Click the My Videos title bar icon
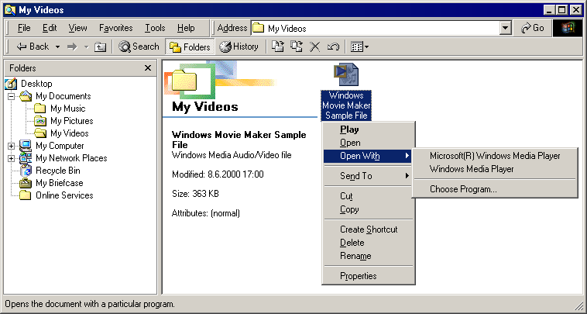Screen dimensions: 587x314 pyautogui.click(x=10, y=10)
